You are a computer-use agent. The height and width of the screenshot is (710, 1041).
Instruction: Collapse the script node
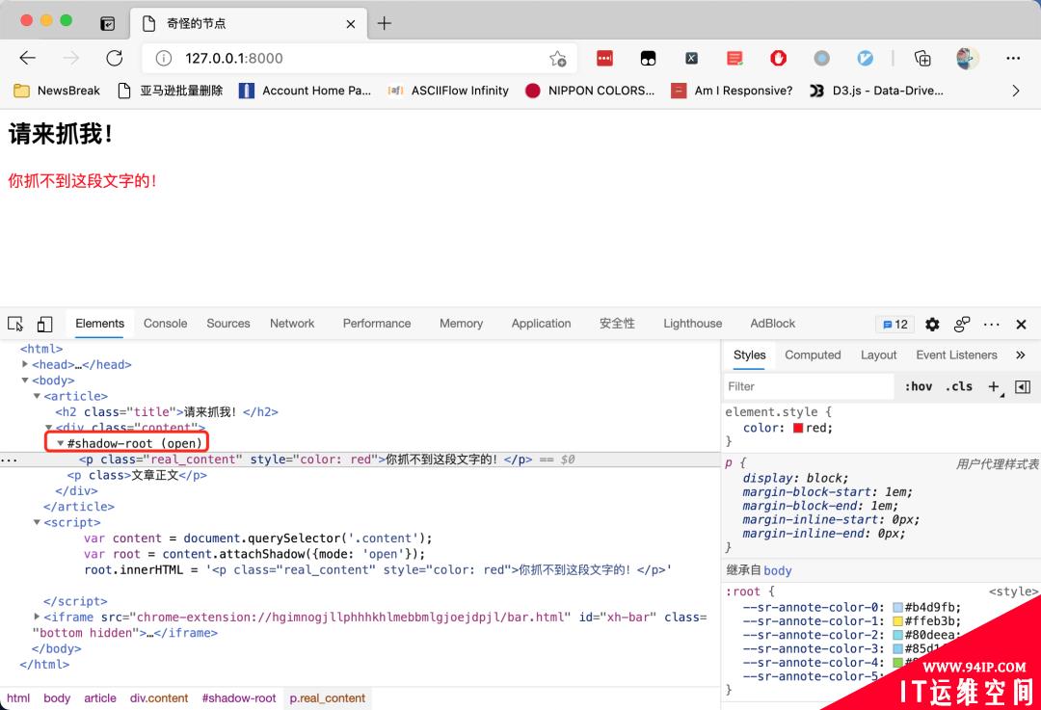37,522
